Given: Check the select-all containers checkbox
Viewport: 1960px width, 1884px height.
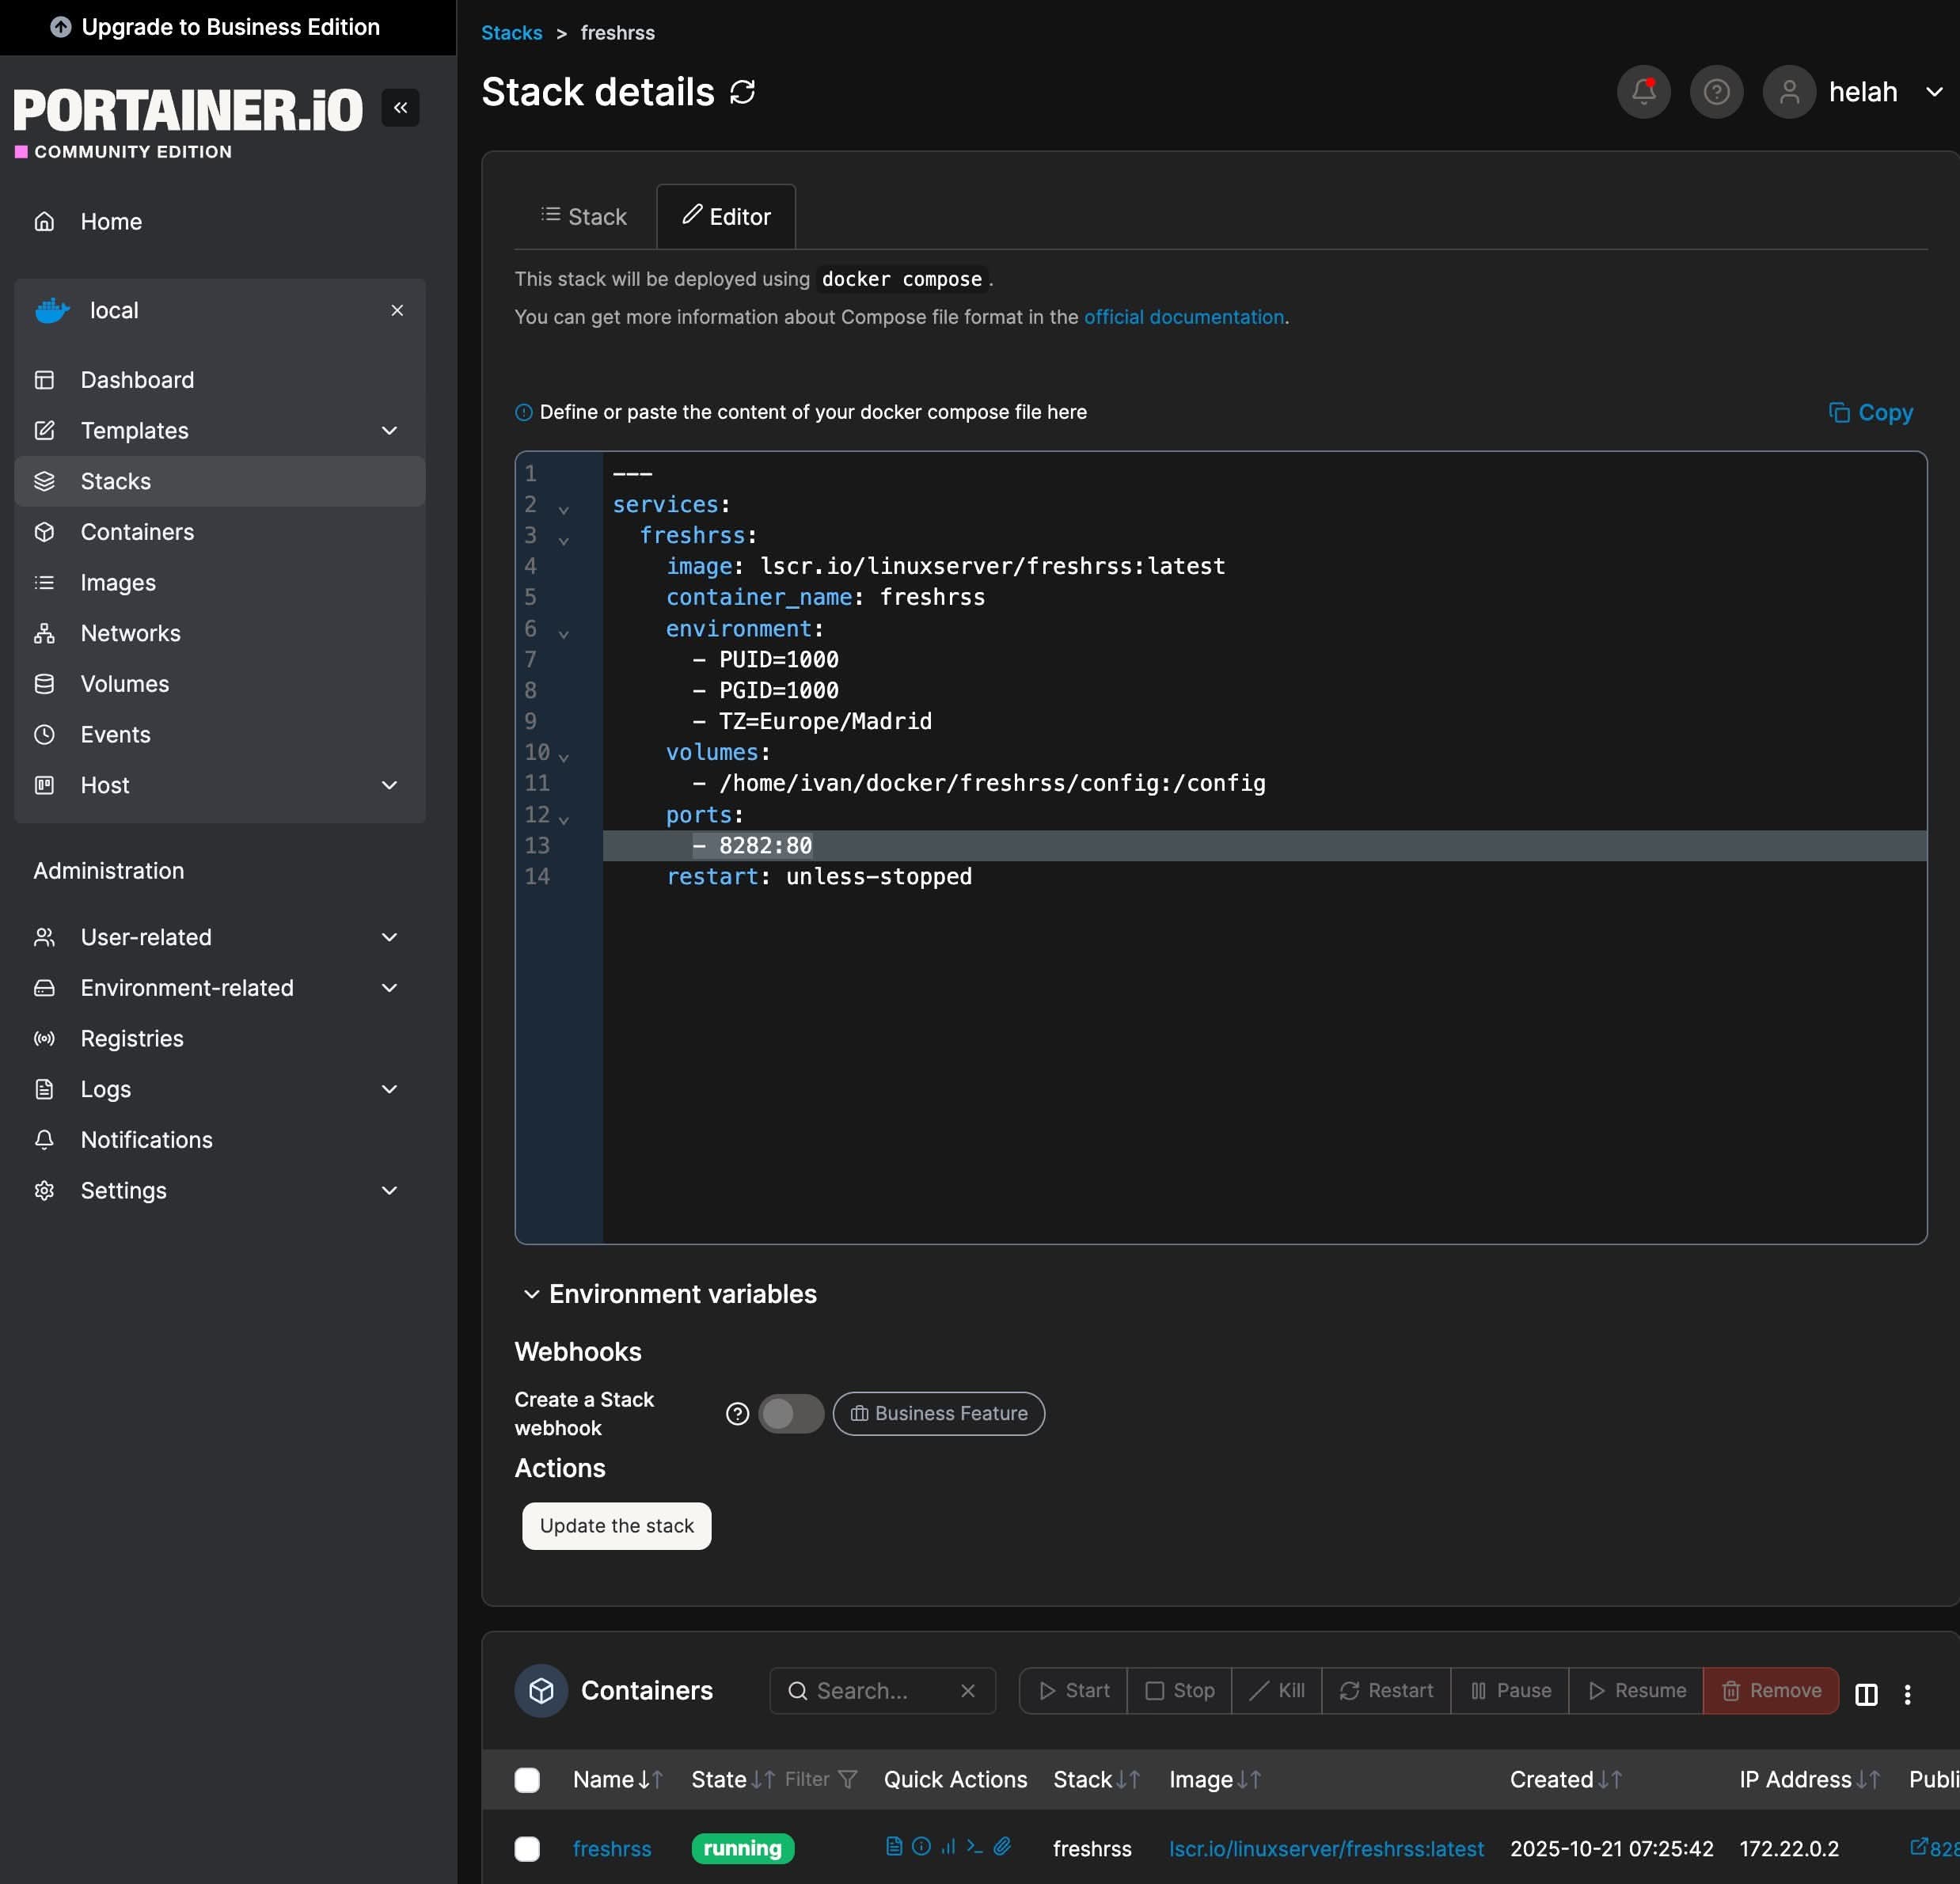Looking at the screenshot, I should [527, 1780].
